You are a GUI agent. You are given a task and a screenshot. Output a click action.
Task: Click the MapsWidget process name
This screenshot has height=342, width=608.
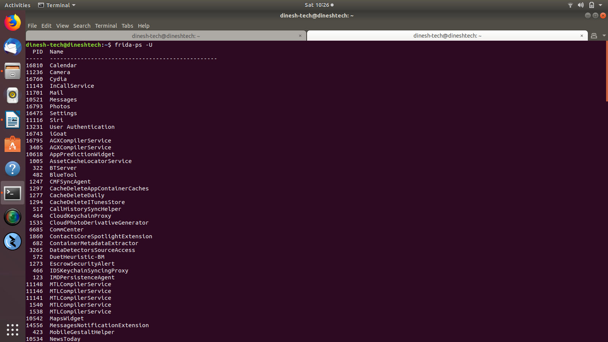[66, 318]
